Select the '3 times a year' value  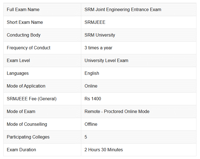pyautogui.click(x=98, y=48)
